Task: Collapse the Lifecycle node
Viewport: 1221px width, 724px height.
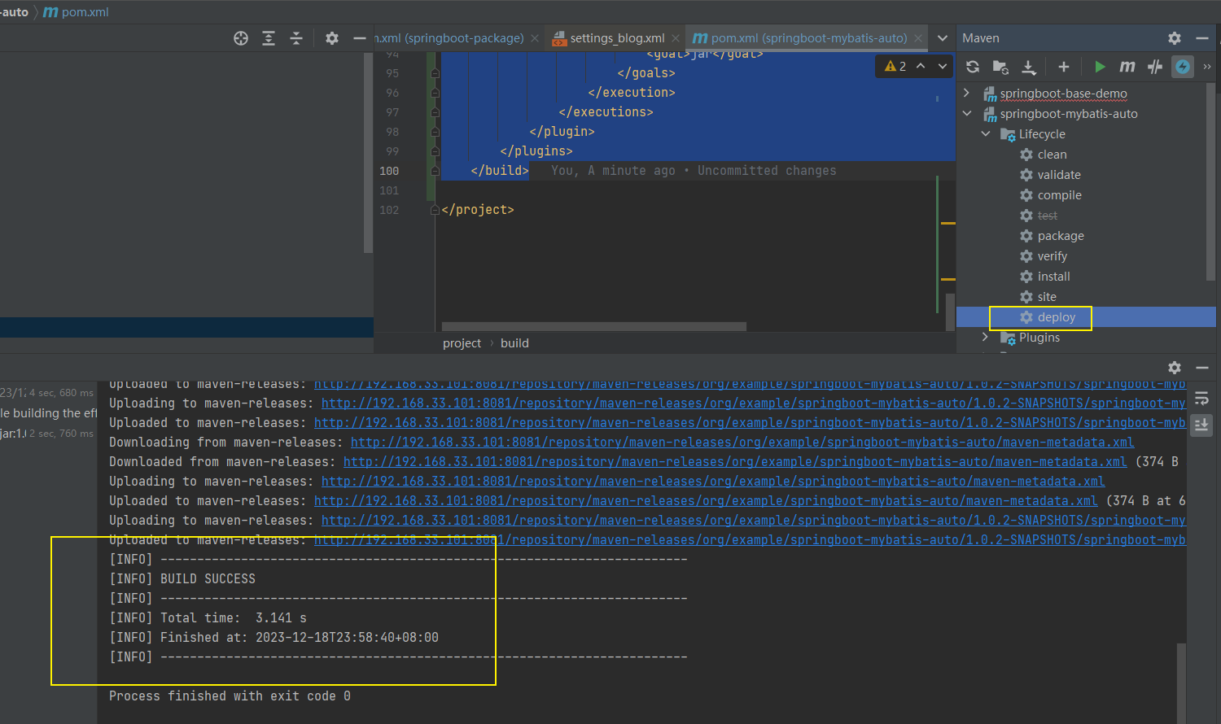Action: 986,134
